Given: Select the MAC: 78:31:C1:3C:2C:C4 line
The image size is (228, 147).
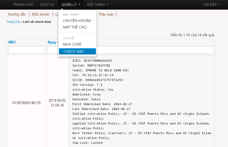Looking at the screenshot, I should (93, 75).
